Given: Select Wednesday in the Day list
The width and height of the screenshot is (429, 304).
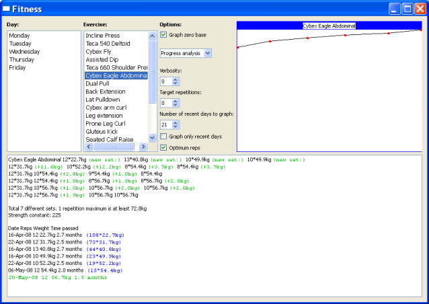Looking at the screenshot, I should (24, 52).
